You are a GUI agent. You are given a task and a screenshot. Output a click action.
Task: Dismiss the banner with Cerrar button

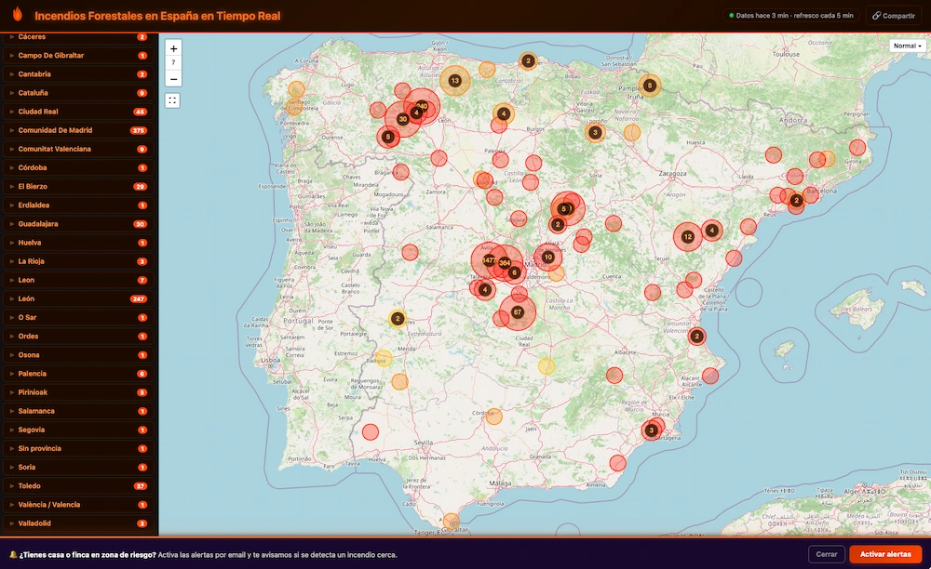tap(826, 554)
